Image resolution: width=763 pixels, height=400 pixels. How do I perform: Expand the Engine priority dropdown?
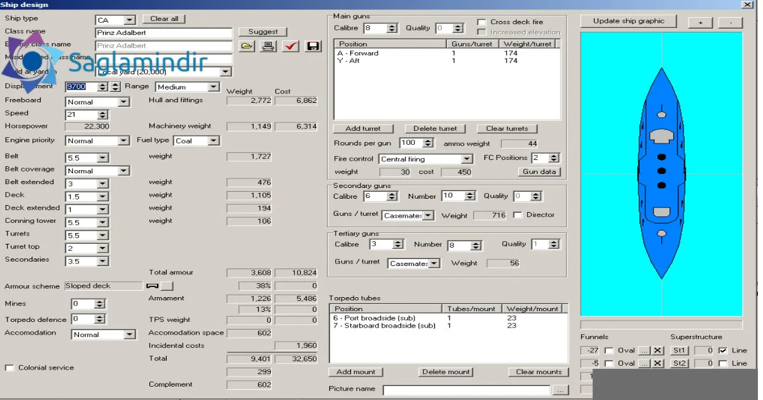pos(123,141)
